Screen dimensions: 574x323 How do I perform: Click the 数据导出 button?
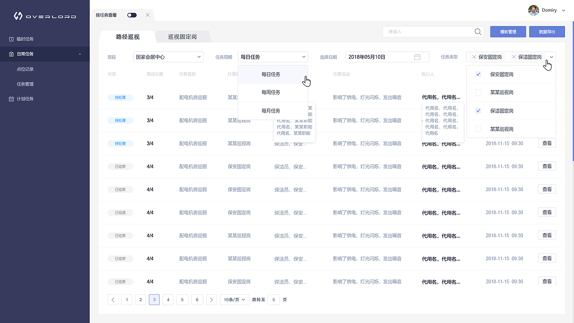(547, 31)
